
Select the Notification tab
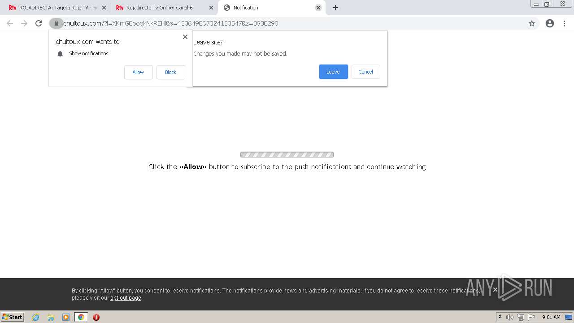[271, 8]
